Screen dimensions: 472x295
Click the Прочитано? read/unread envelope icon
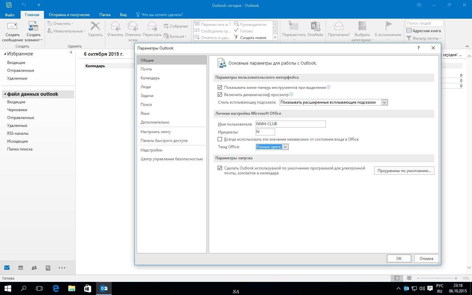pyautogui.click(x=339, y=26)
